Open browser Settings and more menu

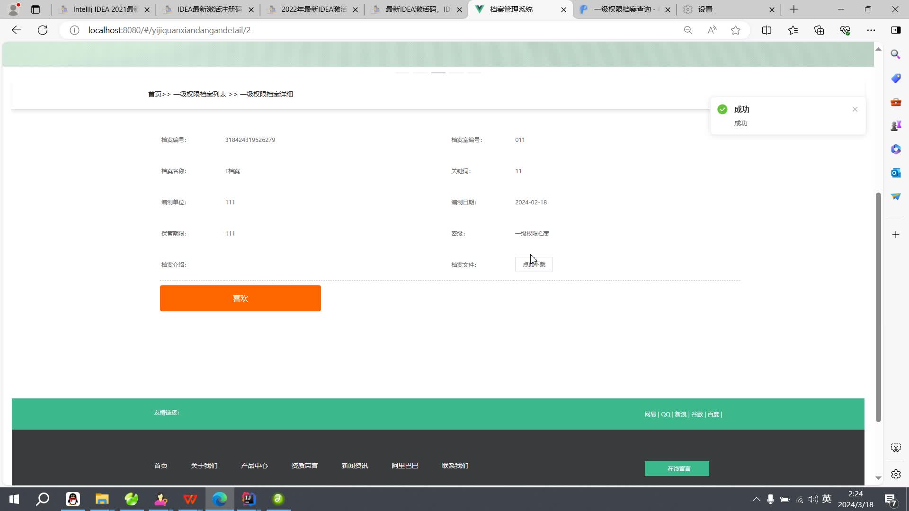[x=871, y=30]
